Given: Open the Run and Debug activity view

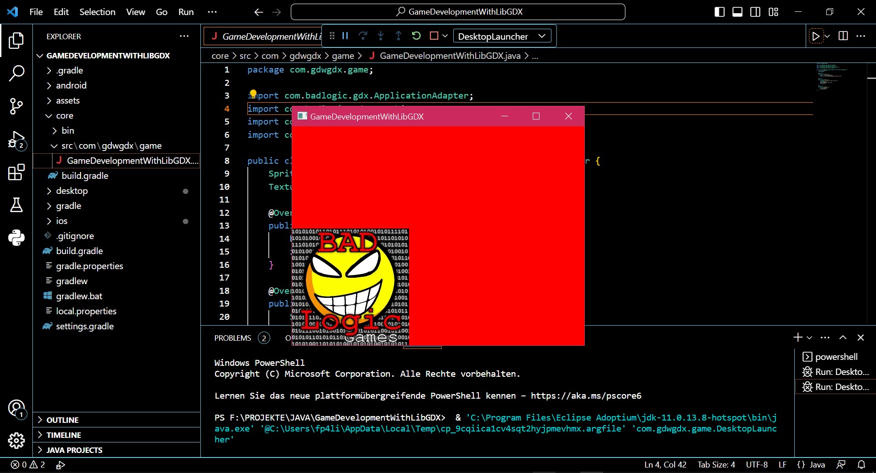Looking at the screenshot, I should pyautogui.click(x=16, y=140).
